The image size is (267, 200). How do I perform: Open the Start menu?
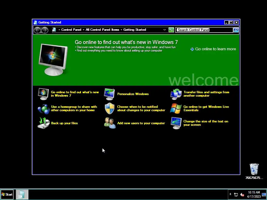point(7,194)
